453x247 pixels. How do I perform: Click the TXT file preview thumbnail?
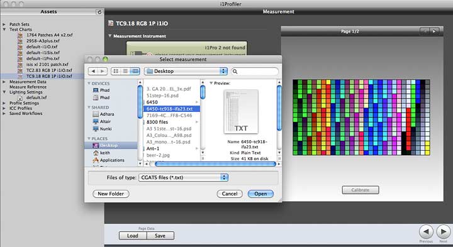[x=241, y=112]
